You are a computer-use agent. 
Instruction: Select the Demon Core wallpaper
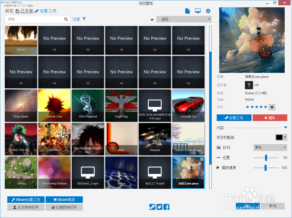point(54,105)
